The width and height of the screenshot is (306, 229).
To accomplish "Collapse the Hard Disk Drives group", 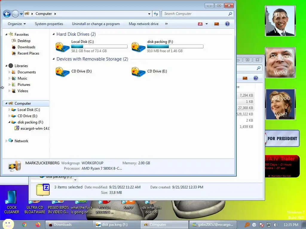I will click(x=54, y=34).
